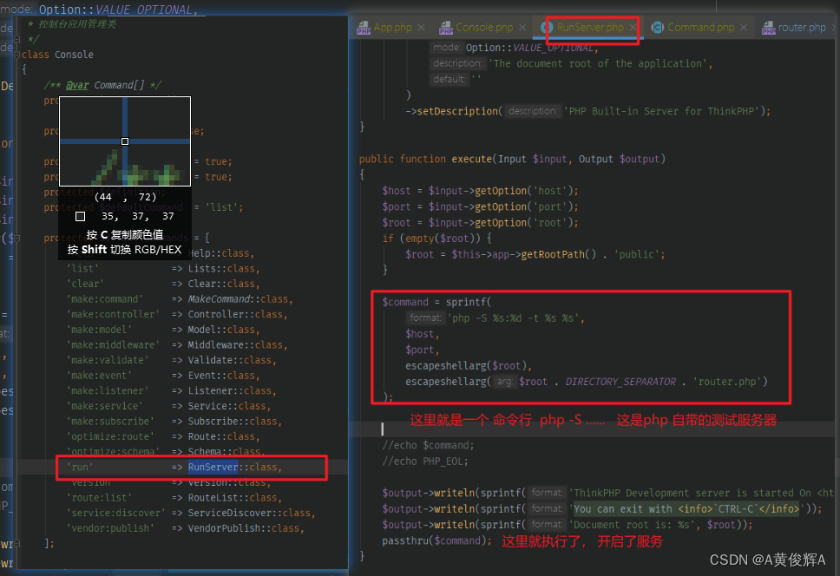Click the getRootPath method call
Image resolution: width=840 pixels, height=576 pixels.
(x=555, y=254)
